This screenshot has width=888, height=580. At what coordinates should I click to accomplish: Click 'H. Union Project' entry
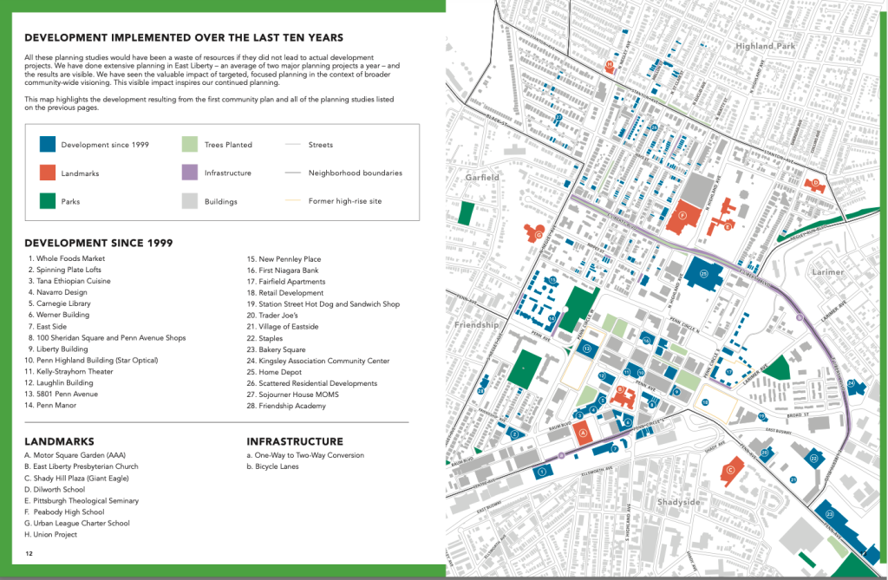click(x=50, y=534)
